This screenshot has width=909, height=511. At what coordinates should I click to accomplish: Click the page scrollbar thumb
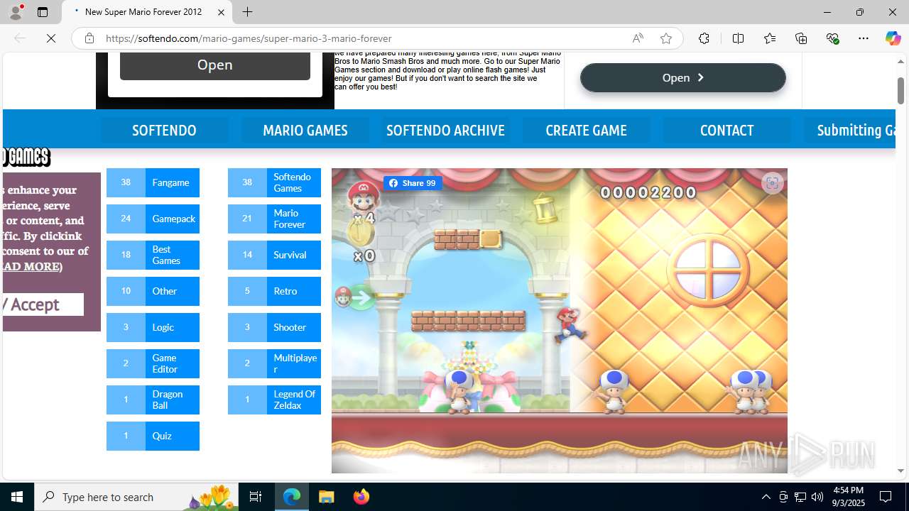[x=900, y=90]
